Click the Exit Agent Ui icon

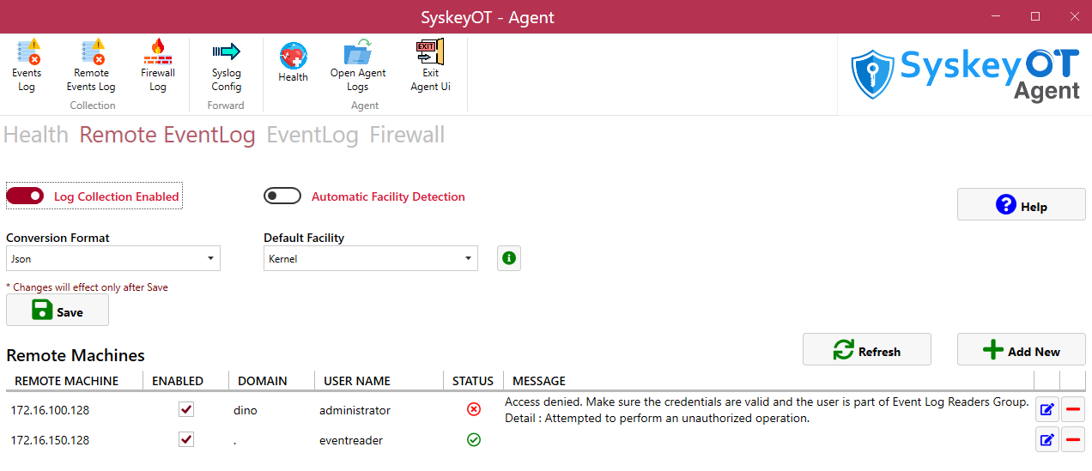[x=430, y=53]
